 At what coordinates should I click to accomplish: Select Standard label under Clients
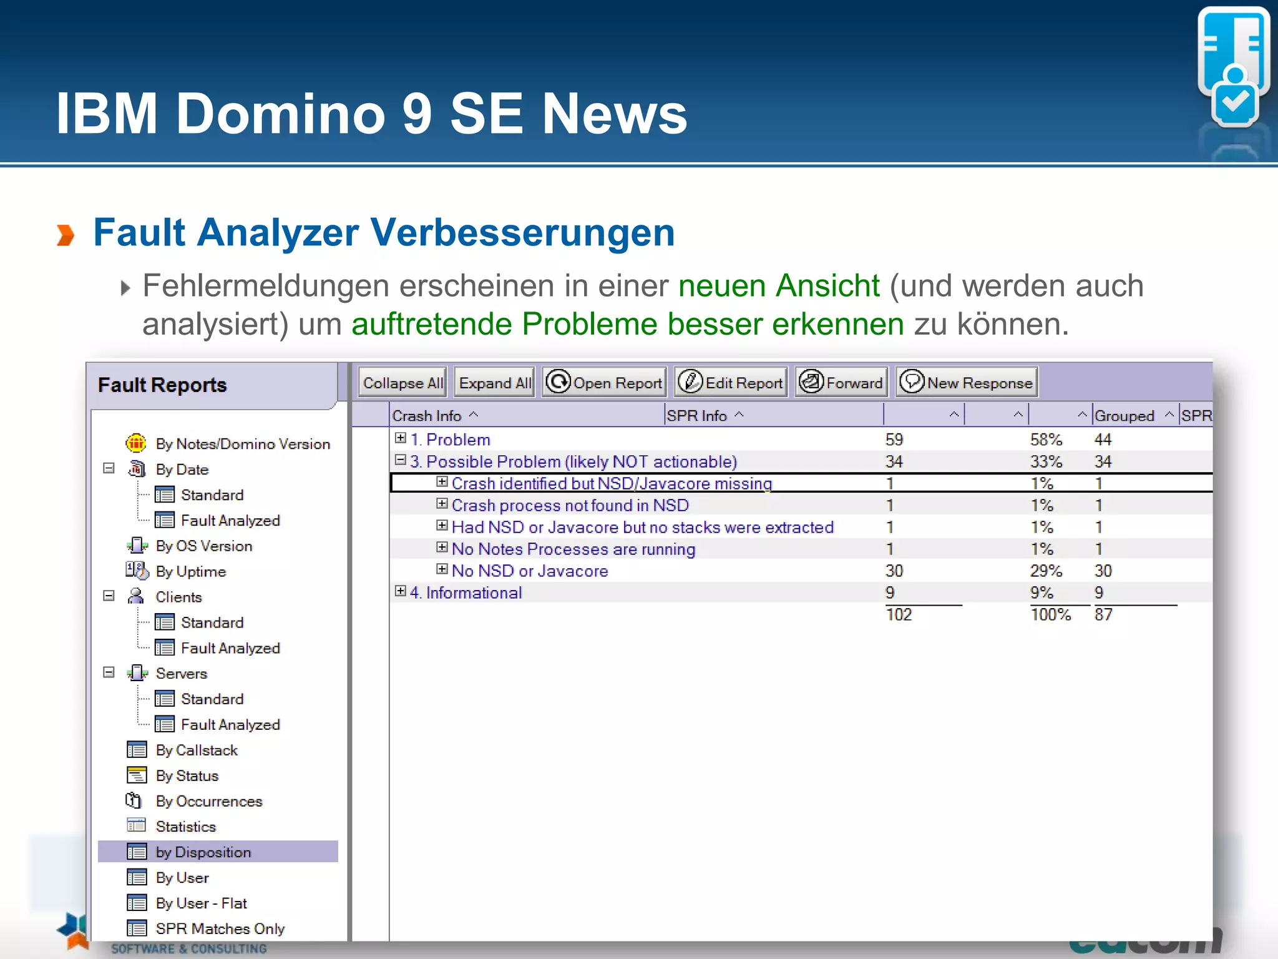click(x=212, y=622)
